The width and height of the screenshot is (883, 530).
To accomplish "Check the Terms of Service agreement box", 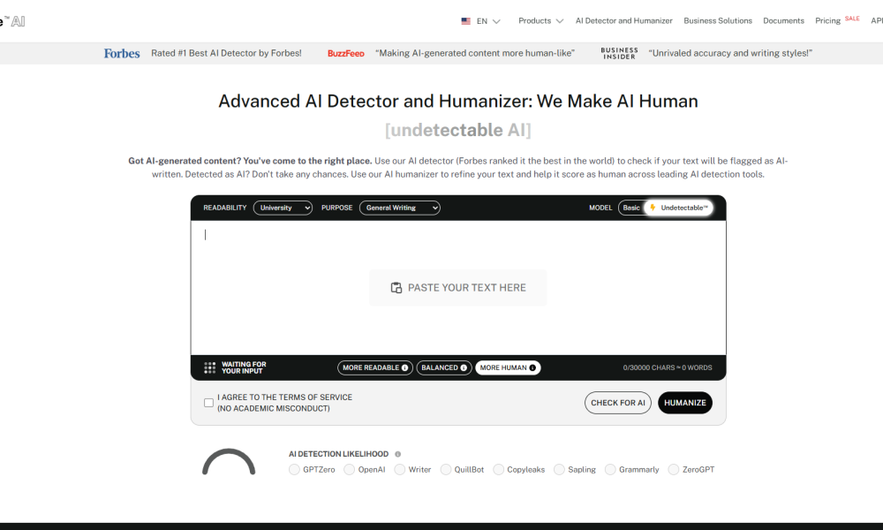I will click(209, 403).
